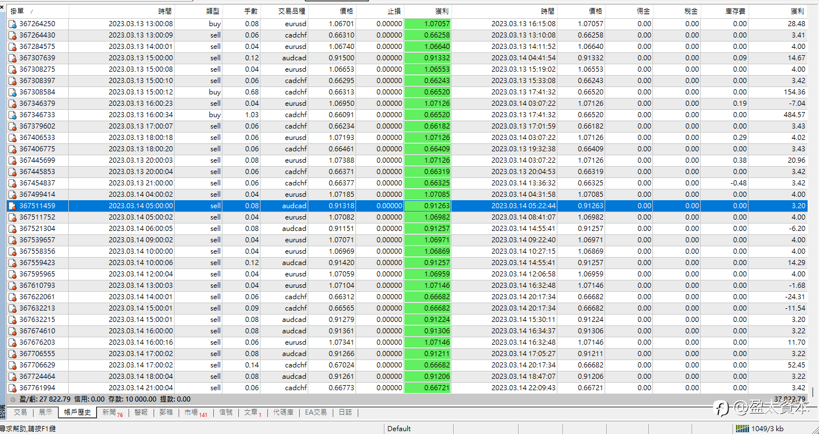The image size is (819, 434).
Task: Click the order icon beside ticket 367521304
Action: (13, 229)
